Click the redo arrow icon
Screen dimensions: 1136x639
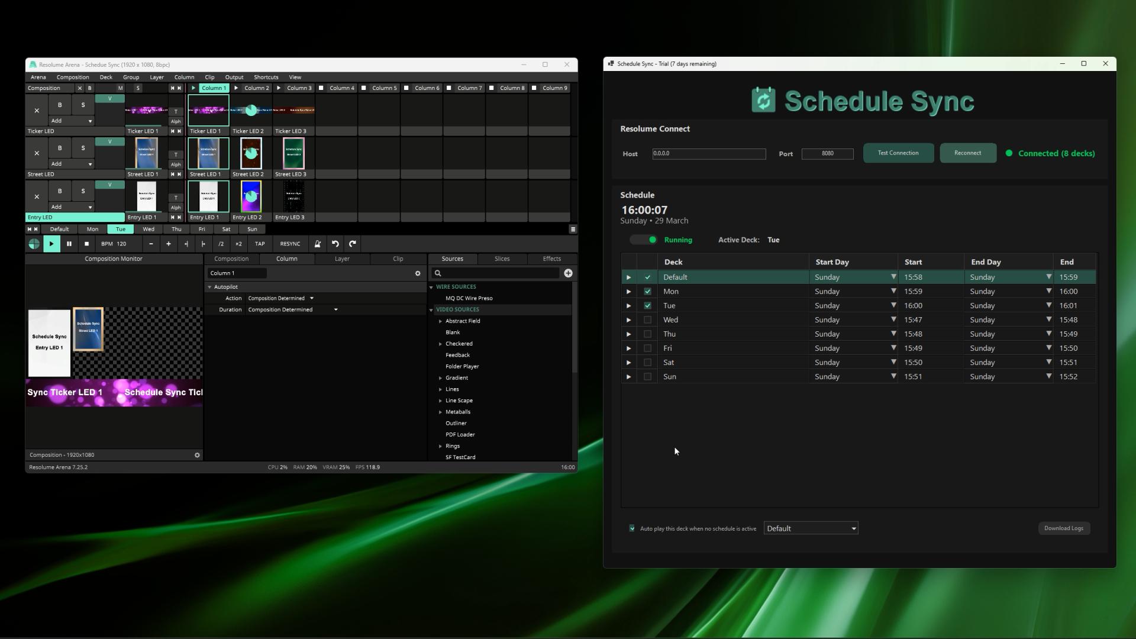pos(353,244)
